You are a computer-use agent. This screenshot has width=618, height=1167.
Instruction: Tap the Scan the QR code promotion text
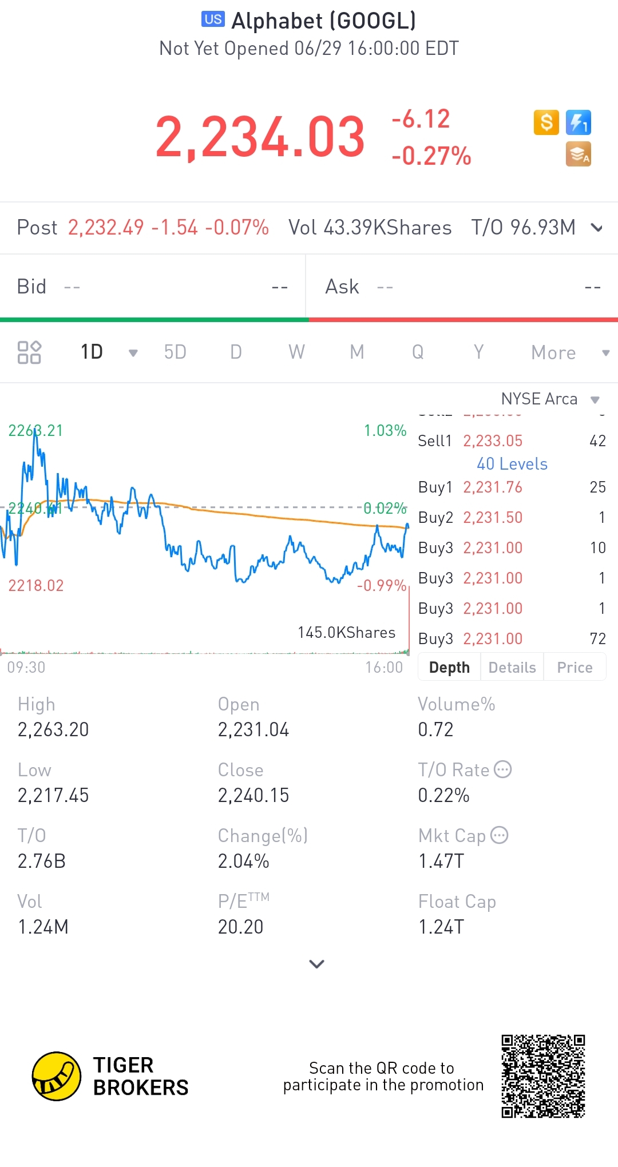tap(383, 1076)
